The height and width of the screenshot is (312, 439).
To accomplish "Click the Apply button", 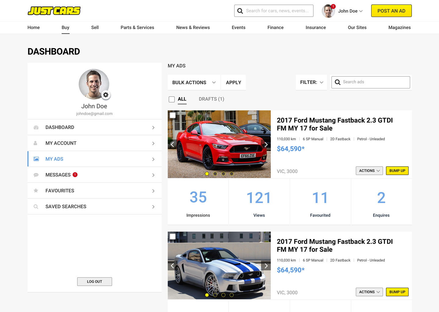I will pos(234,83).
